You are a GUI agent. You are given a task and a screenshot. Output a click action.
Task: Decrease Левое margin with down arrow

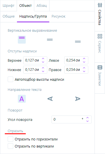click(x=84, y=62)
